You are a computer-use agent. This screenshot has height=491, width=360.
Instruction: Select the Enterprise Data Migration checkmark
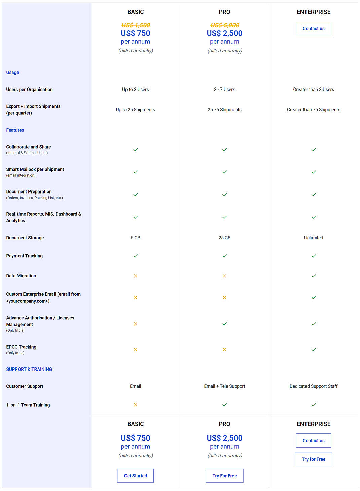click(x=314, y=276)
